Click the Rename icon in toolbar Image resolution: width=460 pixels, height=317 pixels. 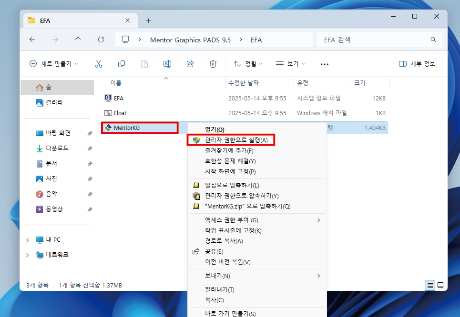click(x=167, y=64)
